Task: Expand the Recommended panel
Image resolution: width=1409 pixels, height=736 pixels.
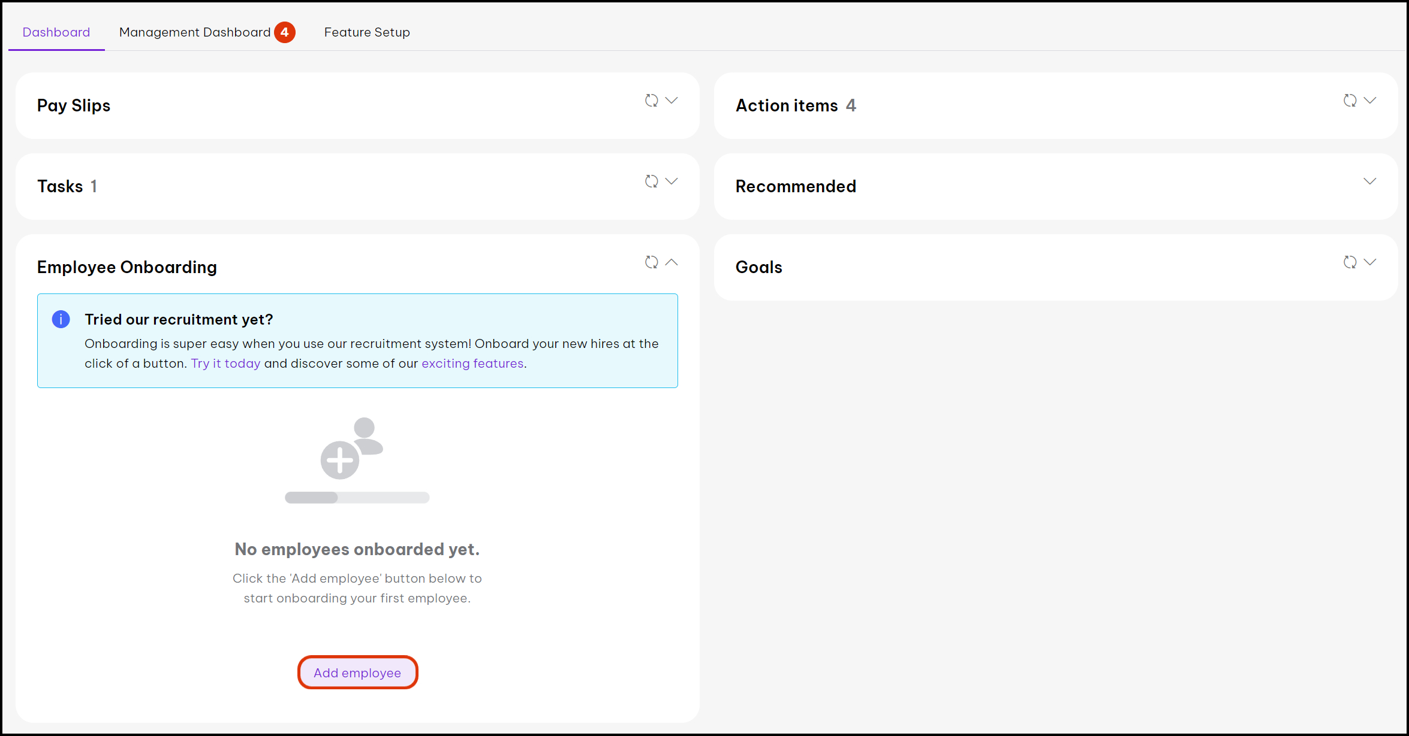Action: tap(1370, 181)
